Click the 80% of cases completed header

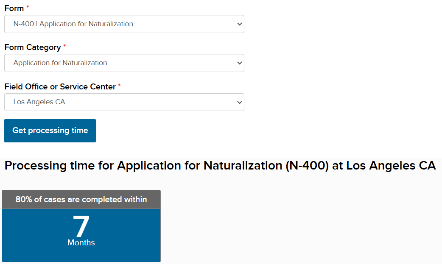coord(81,200)
